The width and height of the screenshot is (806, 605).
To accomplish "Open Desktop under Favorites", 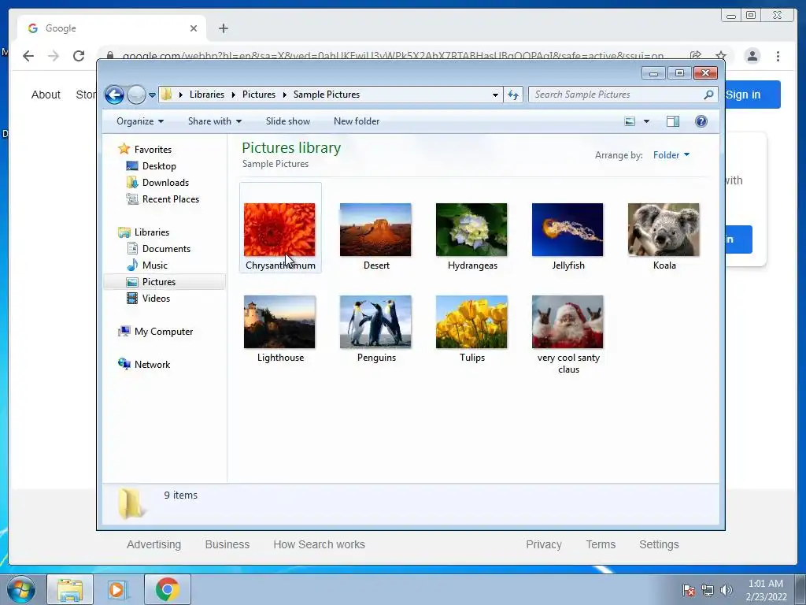I will (159, 166).
